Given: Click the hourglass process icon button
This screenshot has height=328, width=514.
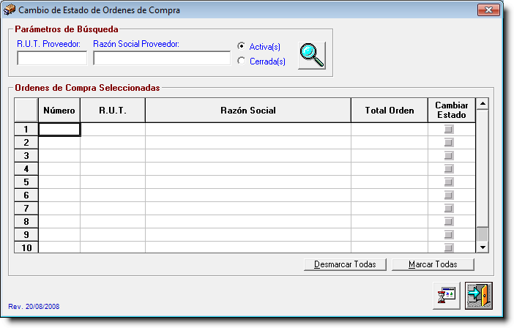Looking at the screenshot, I should [447, 296].
